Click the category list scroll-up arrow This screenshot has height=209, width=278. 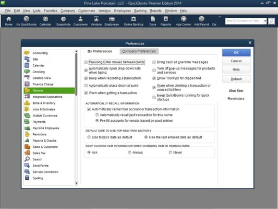click(77, 51)
